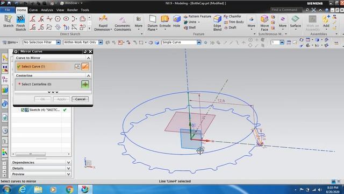Click the Find a Command field
This screenshot has height=194, width=344.
[286, 10]
